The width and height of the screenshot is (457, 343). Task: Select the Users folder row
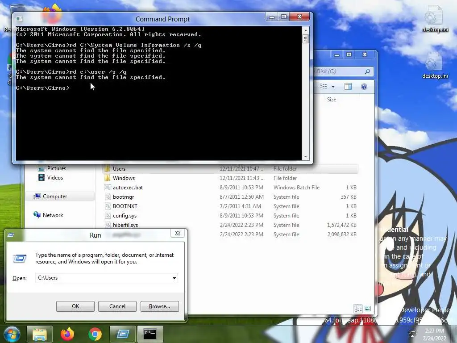click(x=230, y=168)
